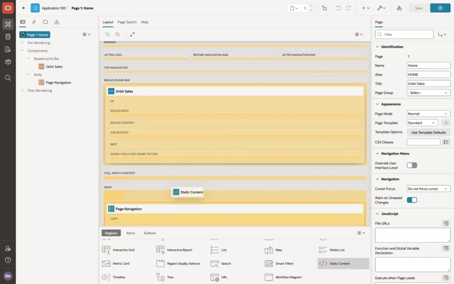
Task: Redo the last change
Action: coord(348,8)
